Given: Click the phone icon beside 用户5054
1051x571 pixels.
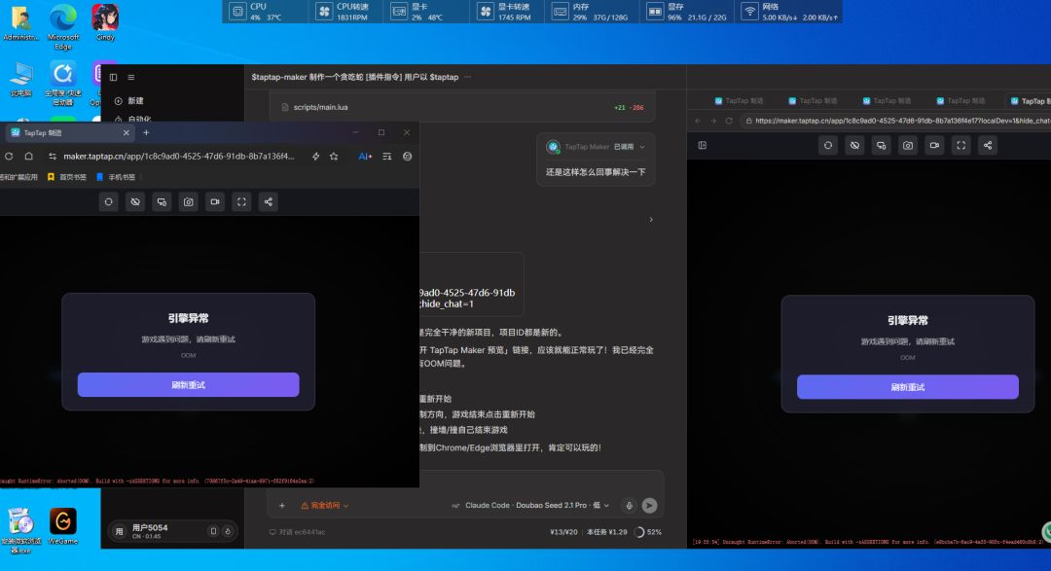Looking at the screenshot, I should tap(213, 531).
